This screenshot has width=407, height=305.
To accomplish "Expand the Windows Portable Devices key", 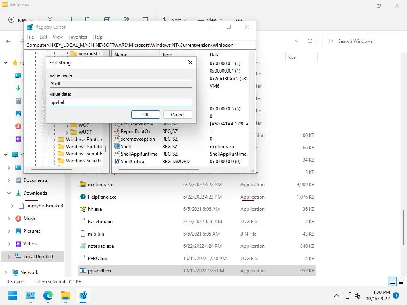I will coord(54,147).
